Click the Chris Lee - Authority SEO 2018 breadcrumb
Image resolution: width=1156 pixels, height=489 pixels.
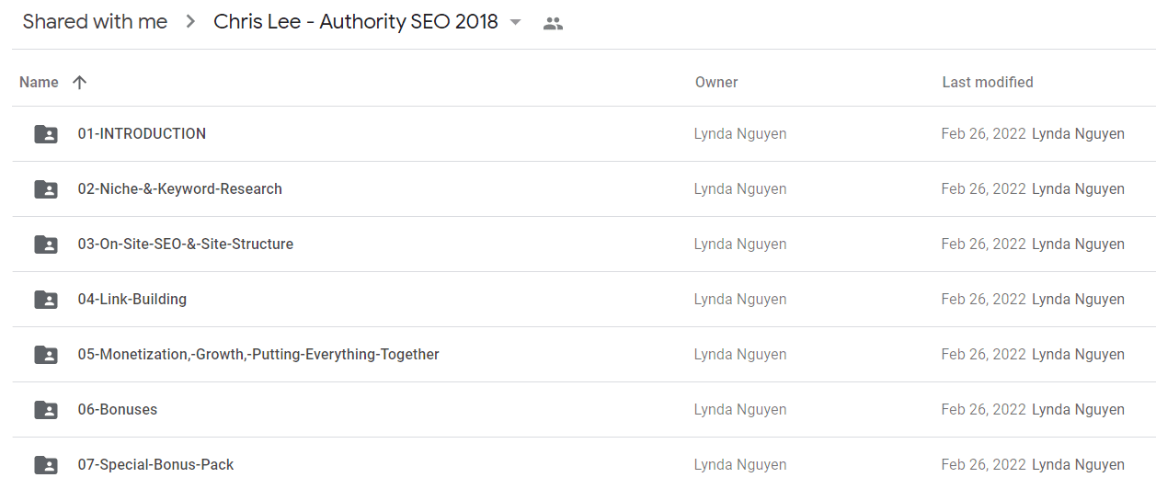point(356,22)
